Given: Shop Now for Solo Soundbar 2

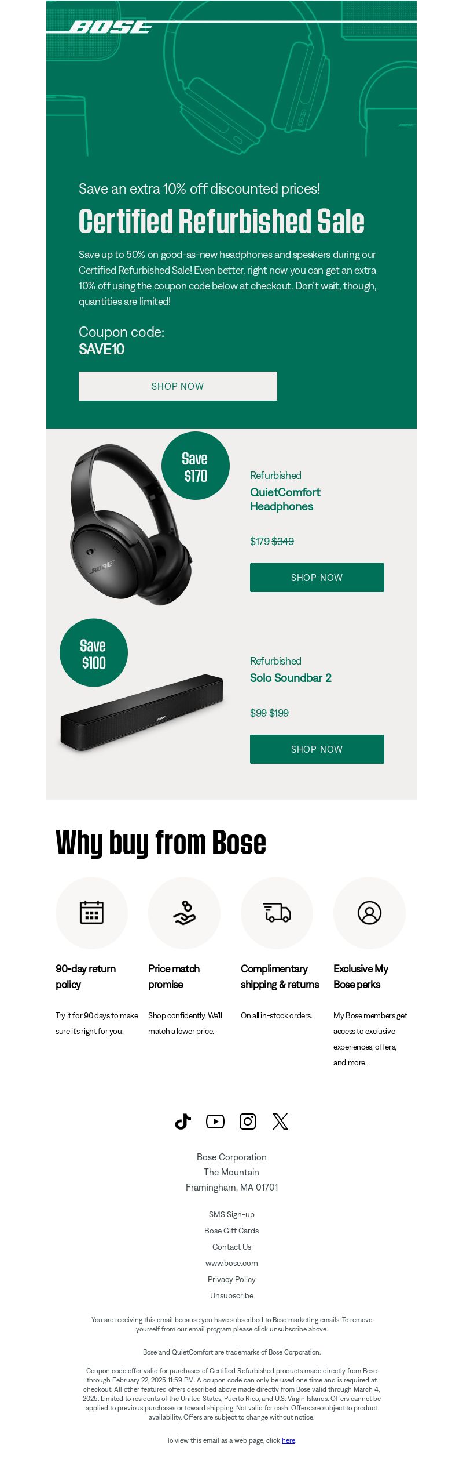Looking at the screenshot, I should click(317, 749).
